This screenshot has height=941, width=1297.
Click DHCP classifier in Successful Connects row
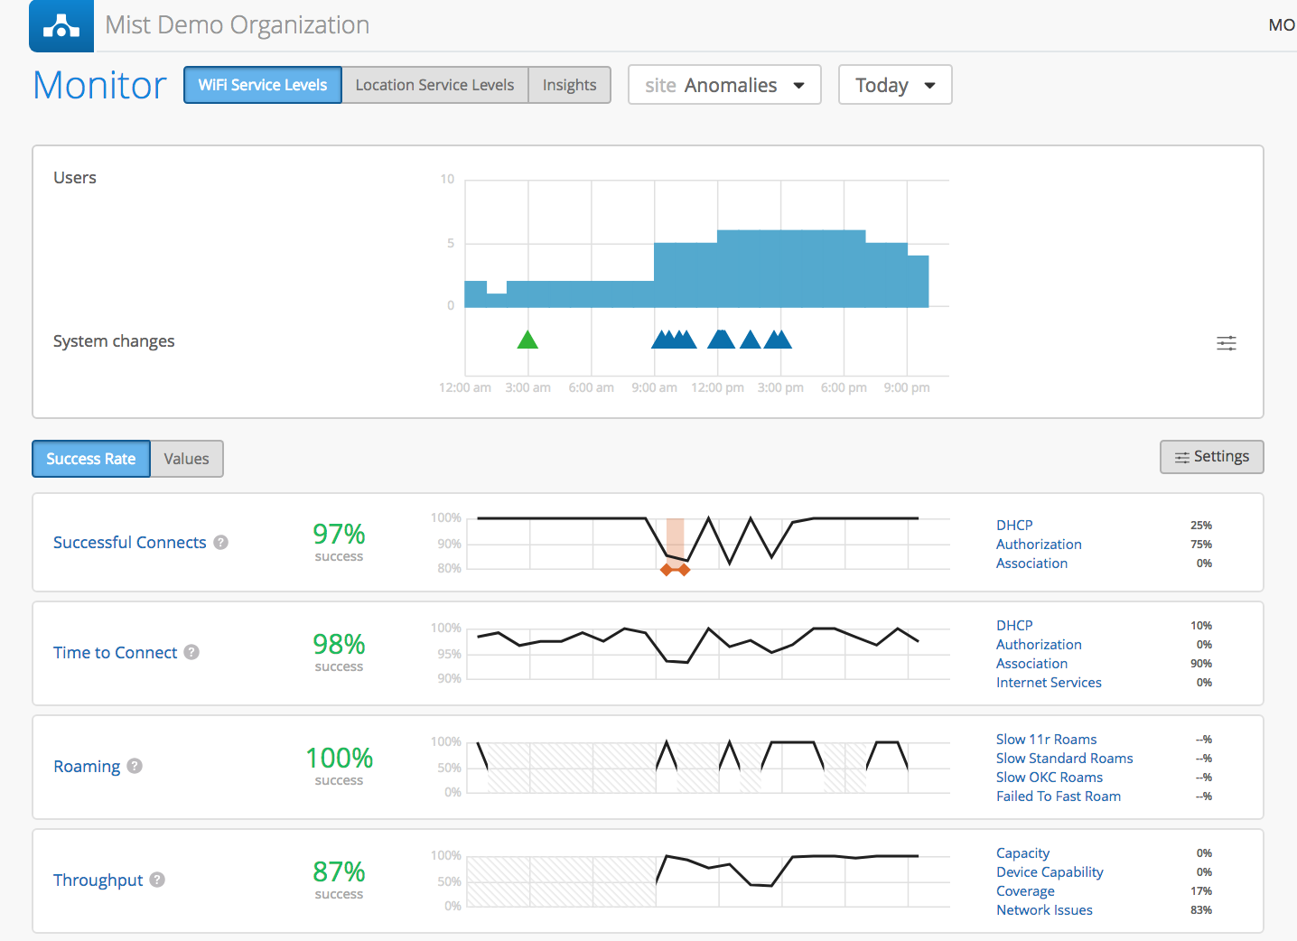pyautogui.click(x=1014, y=525)
